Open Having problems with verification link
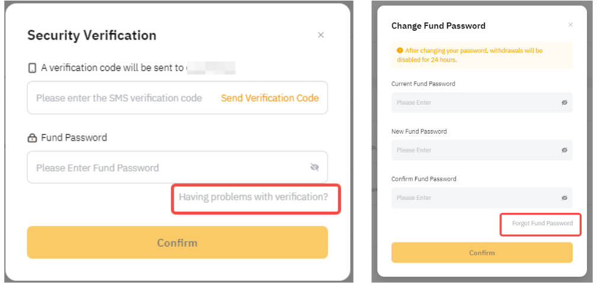597x285 pixels. pyautogui.click(x=253, y=197)
